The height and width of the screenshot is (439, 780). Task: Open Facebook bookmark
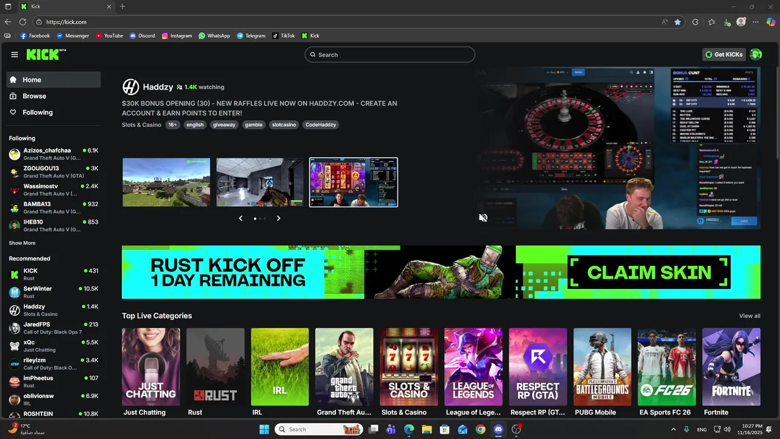[x=35, y=36]
